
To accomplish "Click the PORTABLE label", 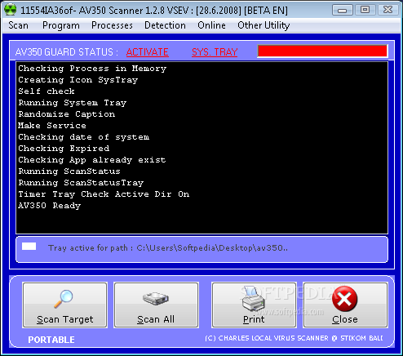I will coord(51,340).
